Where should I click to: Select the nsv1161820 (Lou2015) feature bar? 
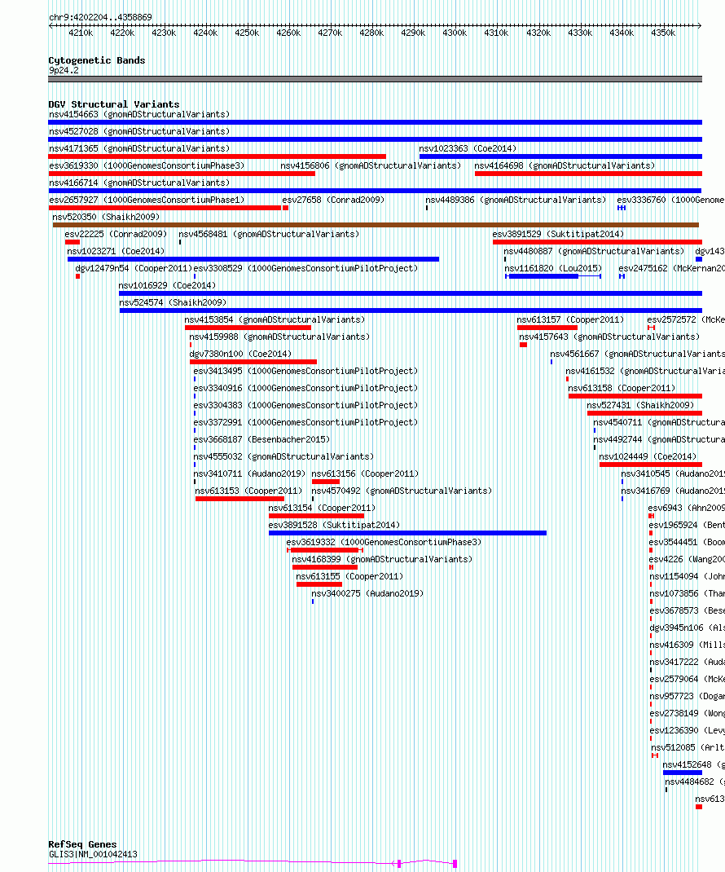[552, 276]
